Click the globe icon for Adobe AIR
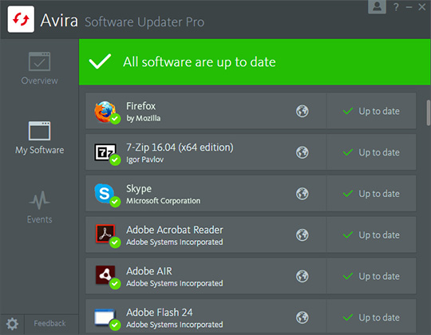431x335 pixels. point(302,276)
